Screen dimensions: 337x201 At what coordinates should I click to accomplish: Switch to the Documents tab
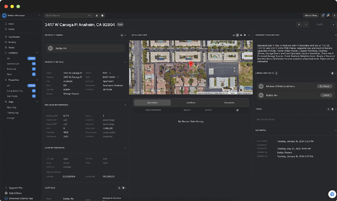click(x=229, y=103)
